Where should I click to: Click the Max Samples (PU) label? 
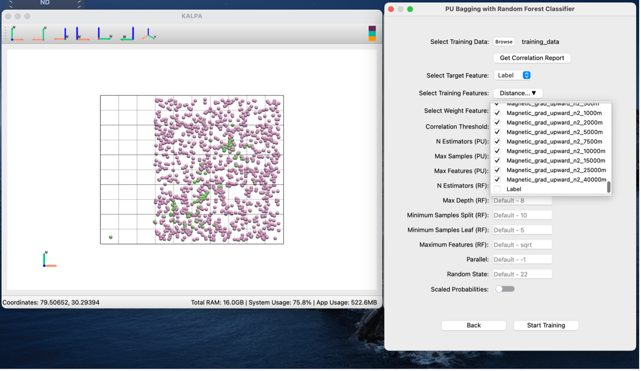click(x=462, y=156)
